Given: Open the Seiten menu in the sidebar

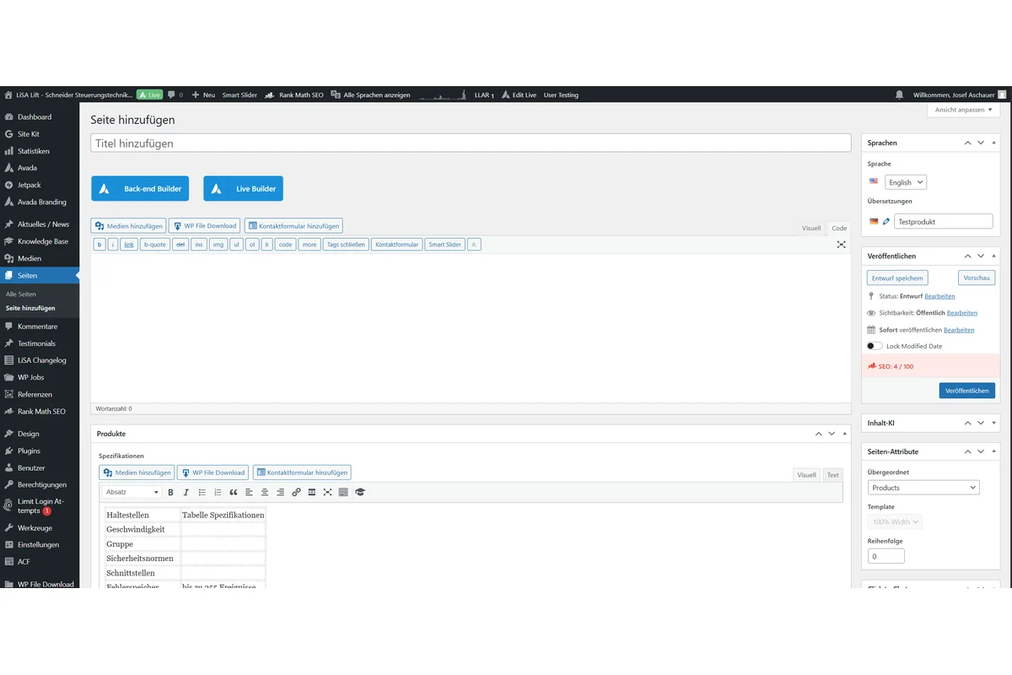Looking at the screenshot, I should [28, 275].
